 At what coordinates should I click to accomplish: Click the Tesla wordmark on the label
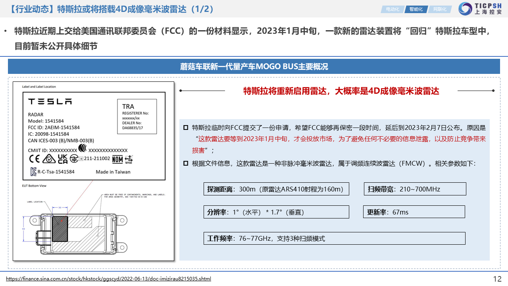[50, 102]
